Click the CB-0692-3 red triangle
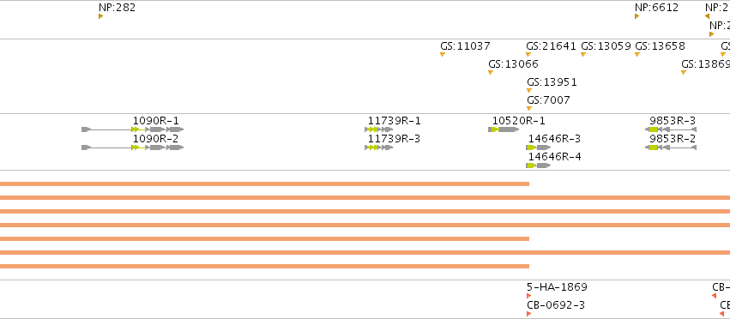This screenshot has height=319, width=730. coord(529,314)
